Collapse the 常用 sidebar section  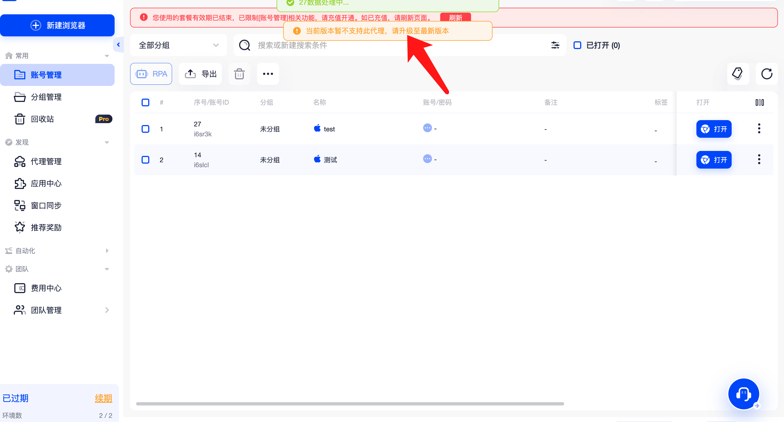tap(107, 56)
